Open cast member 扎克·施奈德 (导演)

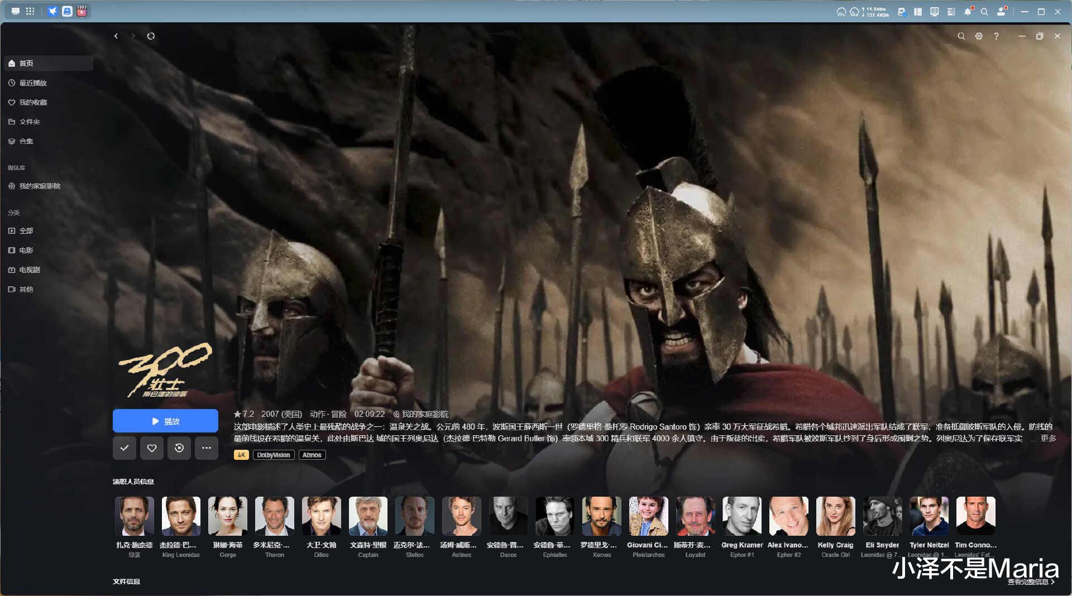(x=134, y=516)
